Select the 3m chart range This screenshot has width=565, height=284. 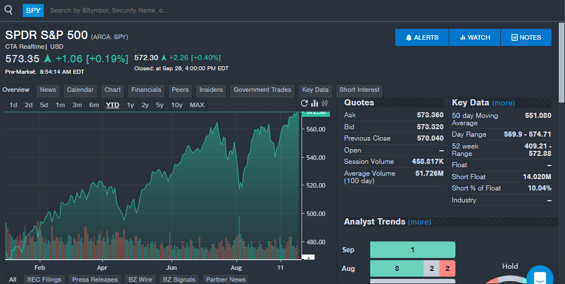tap(77, 105)
